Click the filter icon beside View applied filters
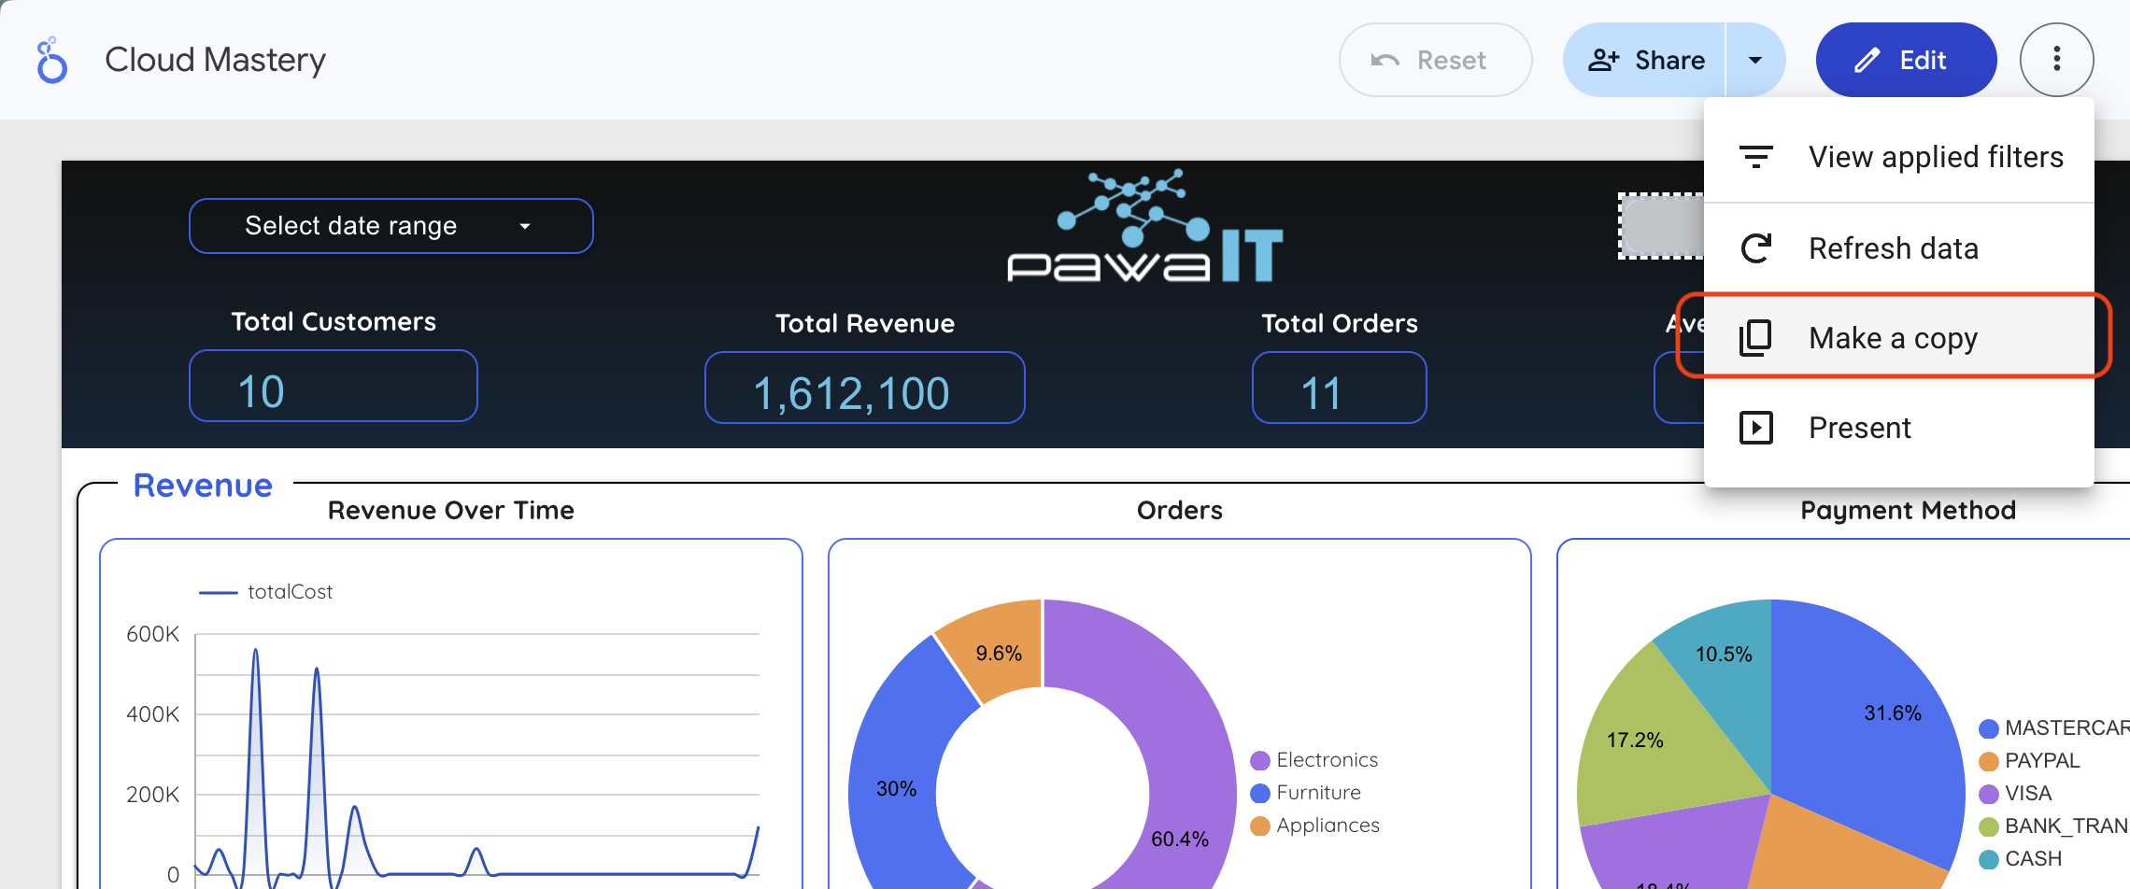2130x889 pixels. tap(1755, 157)
